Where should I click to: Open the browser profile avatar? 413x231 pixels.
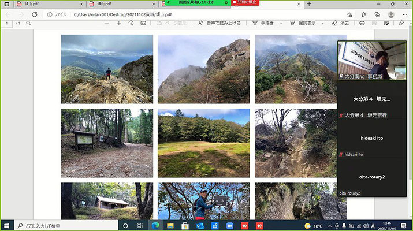pos(391,15)
